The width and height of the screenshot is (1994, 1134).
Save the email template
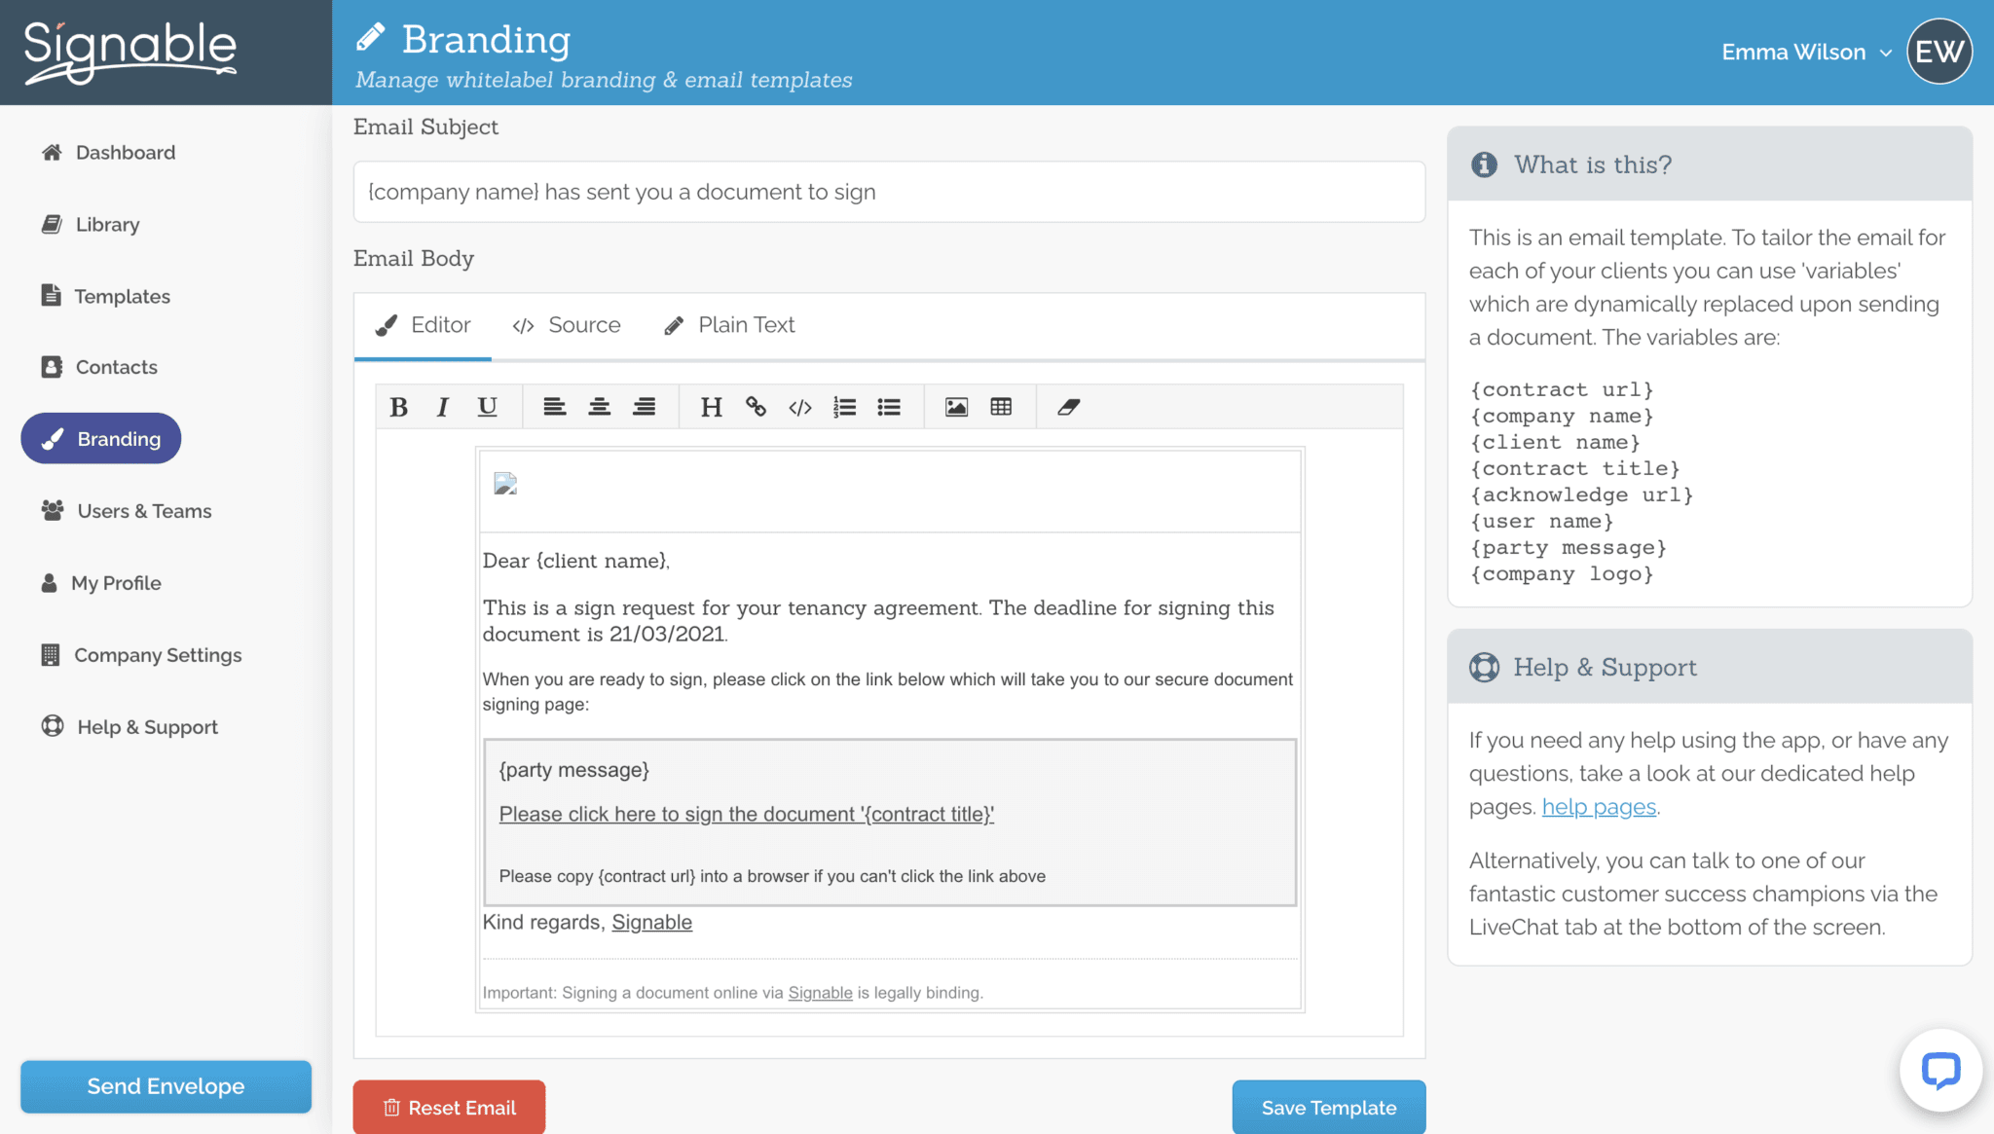1328,1107
